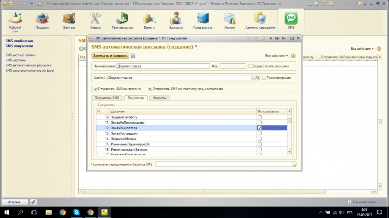The image size is (389, 218).
Task: Click the documents table scroll down arrow
Action: (x=289, y=152)
